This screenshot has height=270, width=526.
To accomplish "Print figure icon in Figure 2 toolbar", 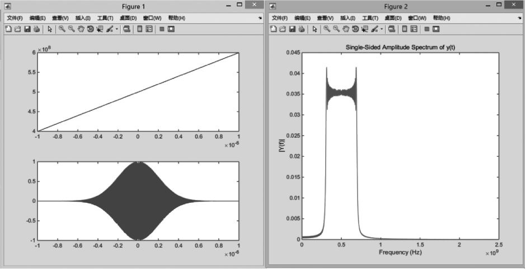I will tap(302, 29).
